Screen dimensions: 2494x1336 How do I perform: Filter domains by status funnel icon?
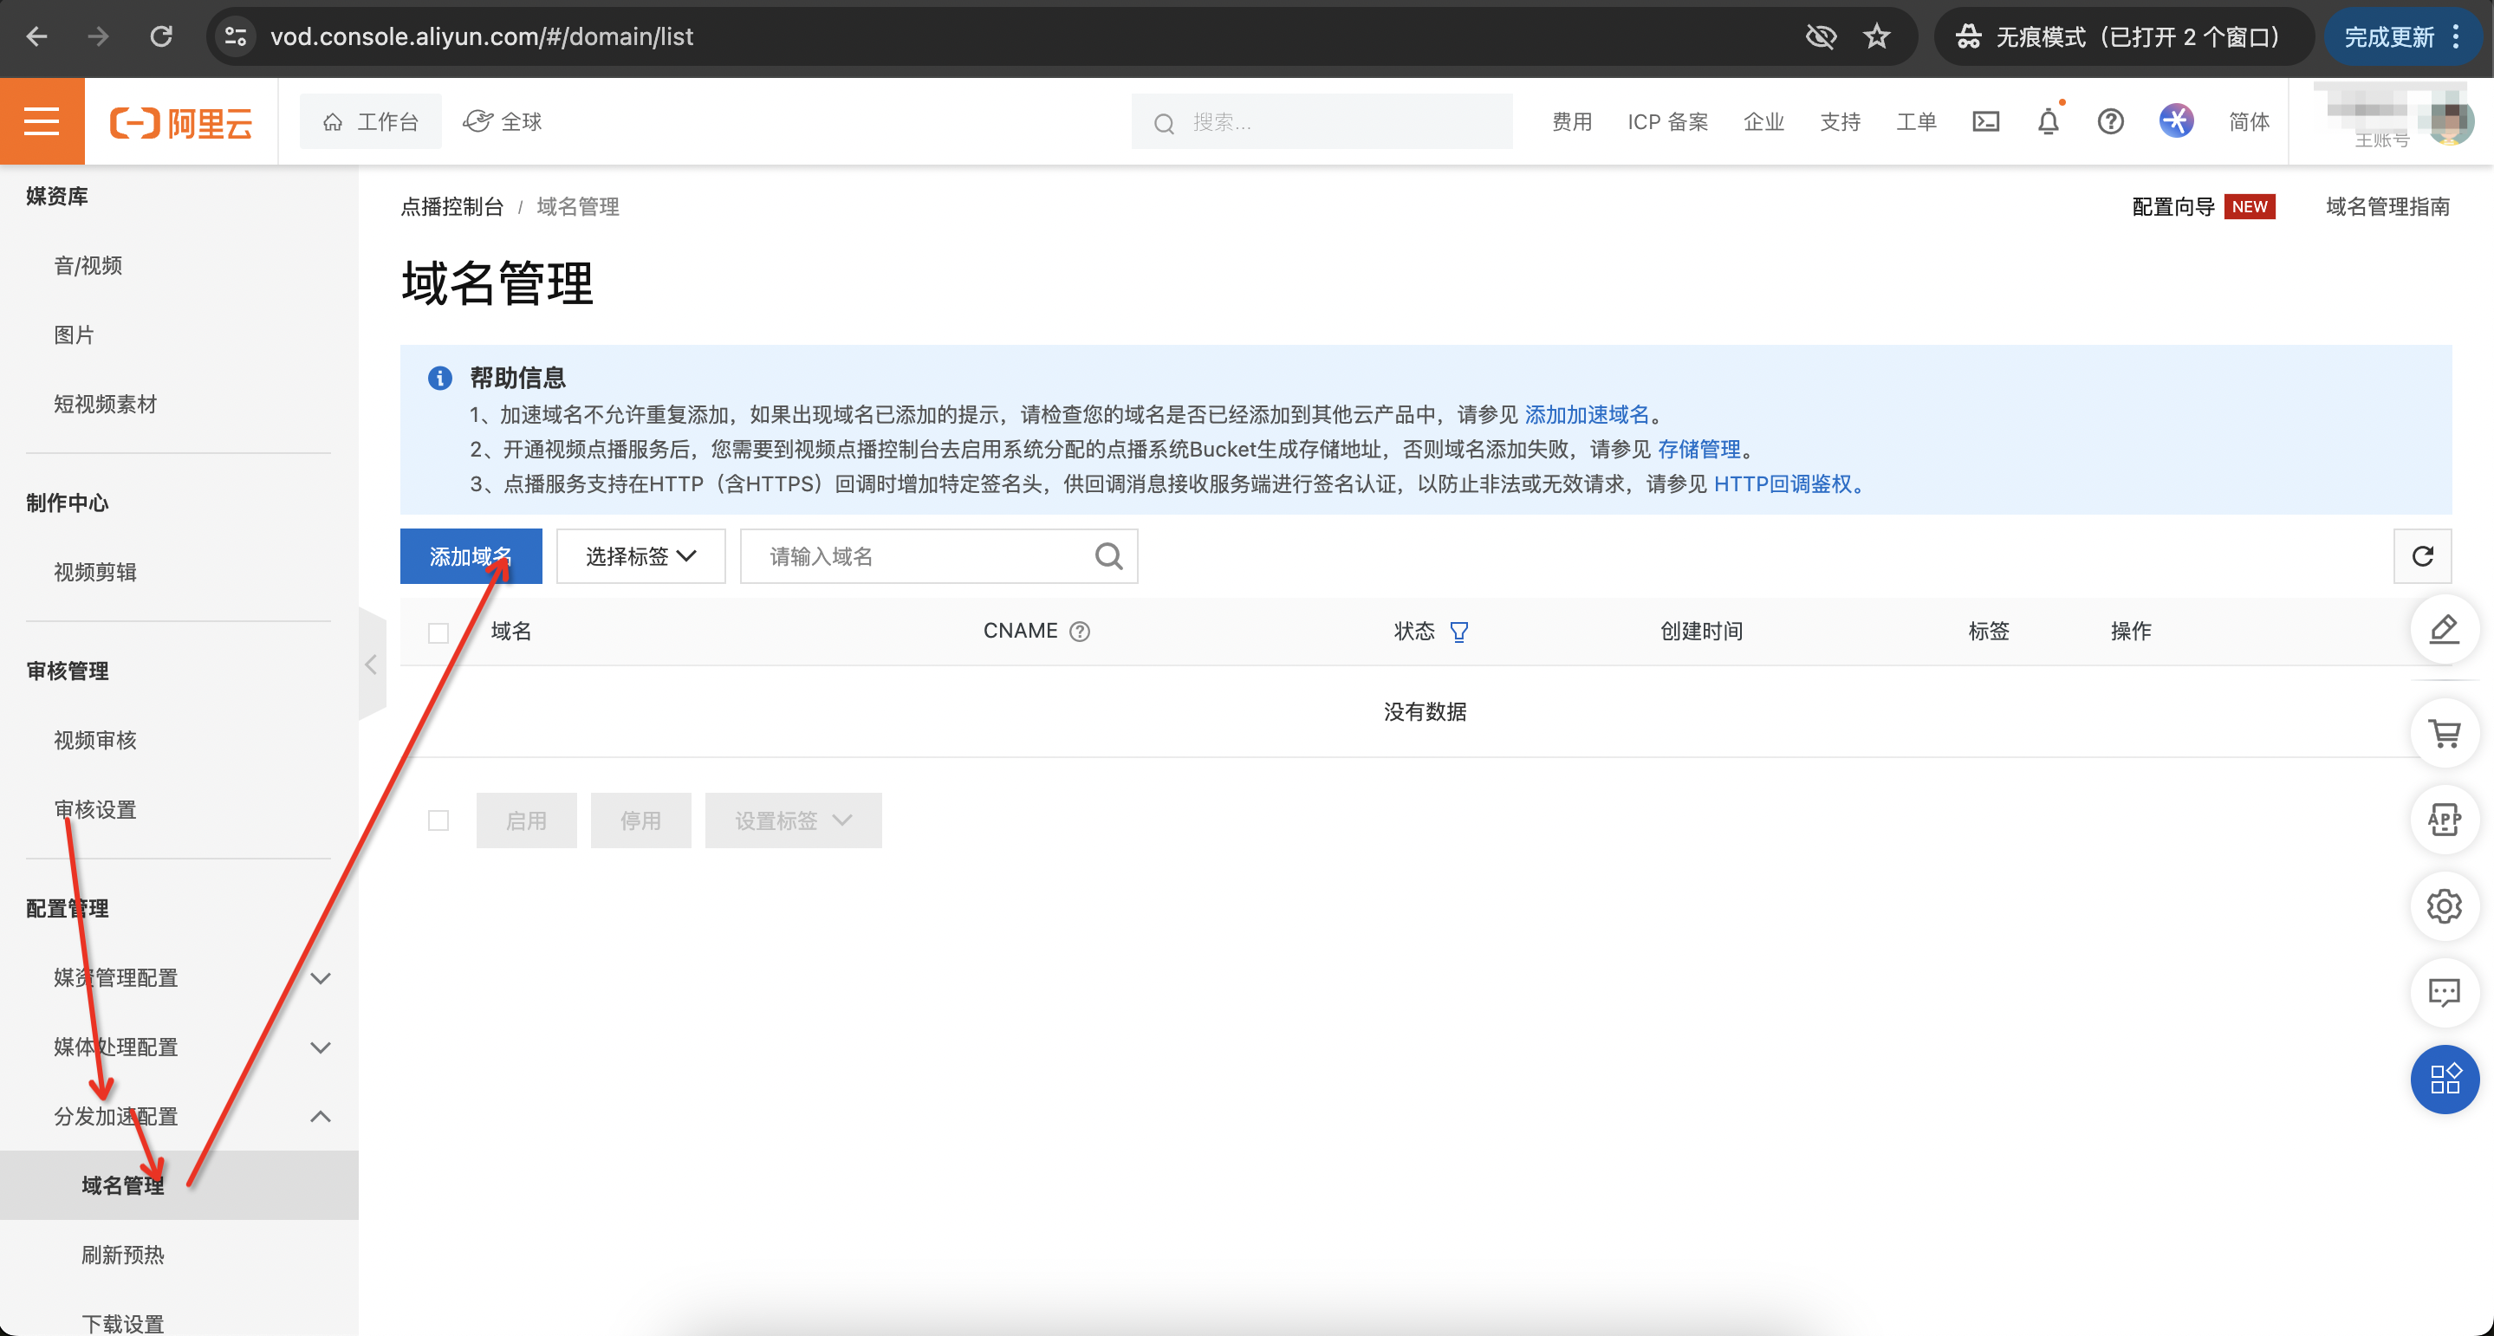pos(1459,632)
